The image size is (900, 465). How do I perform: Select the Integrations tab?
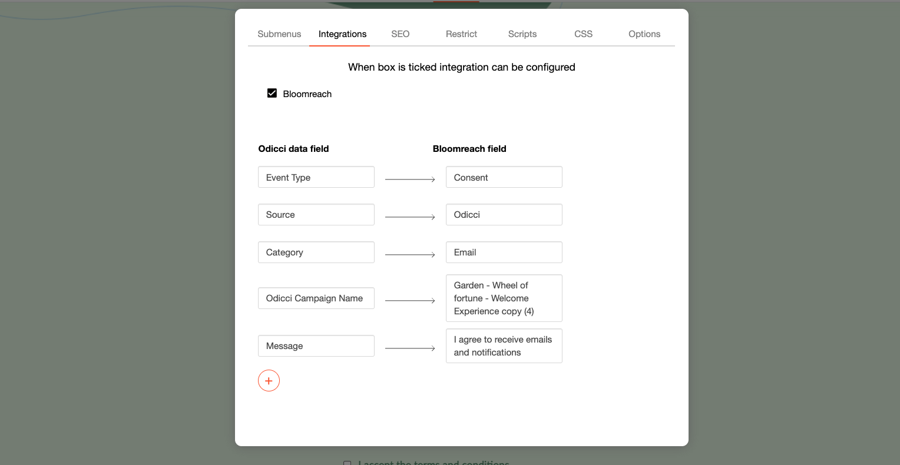coord(342,34)
